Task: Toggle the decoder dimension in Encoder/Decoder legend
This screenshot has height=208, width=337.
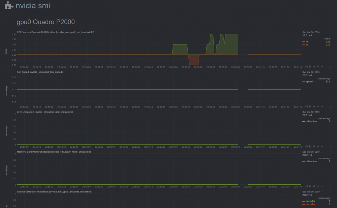Action: (310, 204)
